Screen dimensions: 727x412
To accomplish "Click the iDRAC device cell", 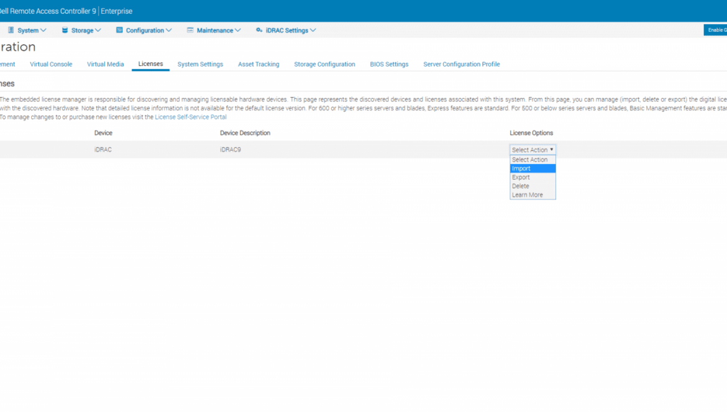I will (103, 150).
